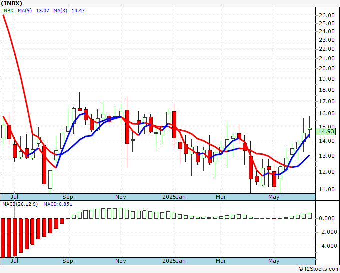Click the 26.00 price axis label
Image resolution: width=340 pixels, height=273 pixels.
(x=327, y=15)
